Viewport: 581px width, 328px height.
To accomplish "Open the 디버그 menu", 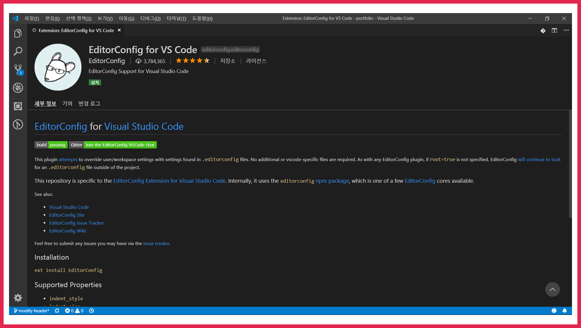I will (150, 18).
